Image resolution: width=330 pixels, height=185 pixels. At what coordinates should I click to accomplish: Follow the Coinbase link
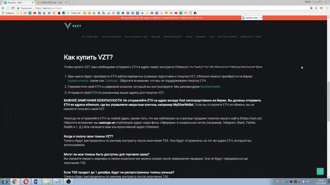(x=111, y=81)
